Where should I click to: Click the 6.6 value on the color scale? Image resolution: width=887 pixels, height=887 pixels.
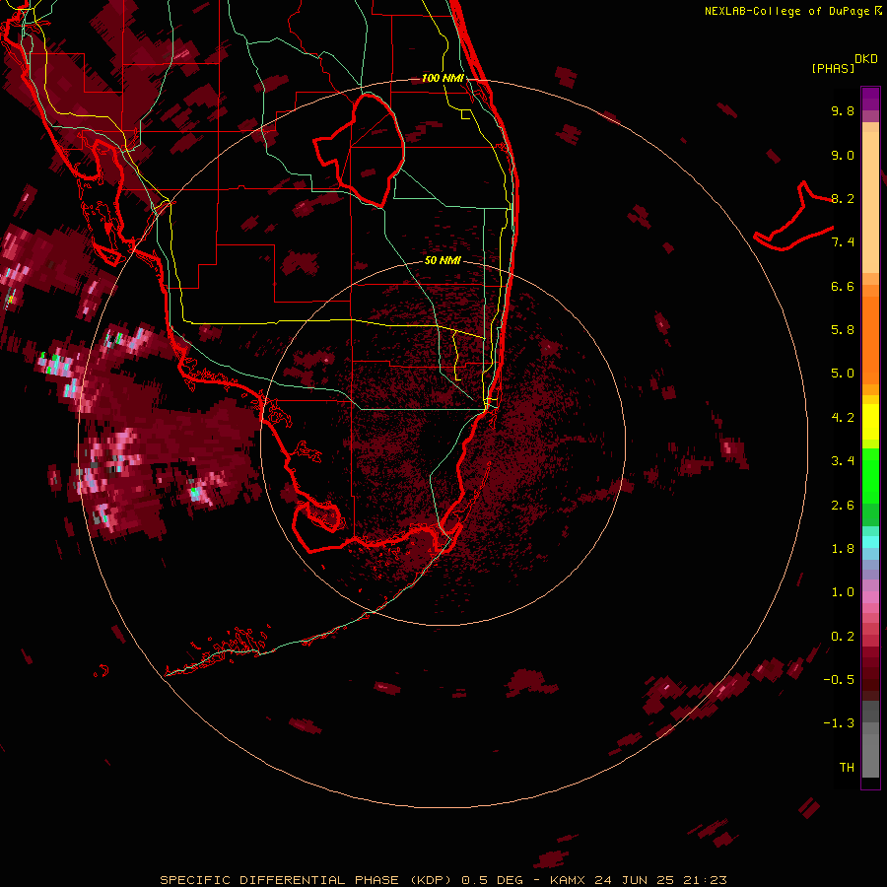point(843,286)
